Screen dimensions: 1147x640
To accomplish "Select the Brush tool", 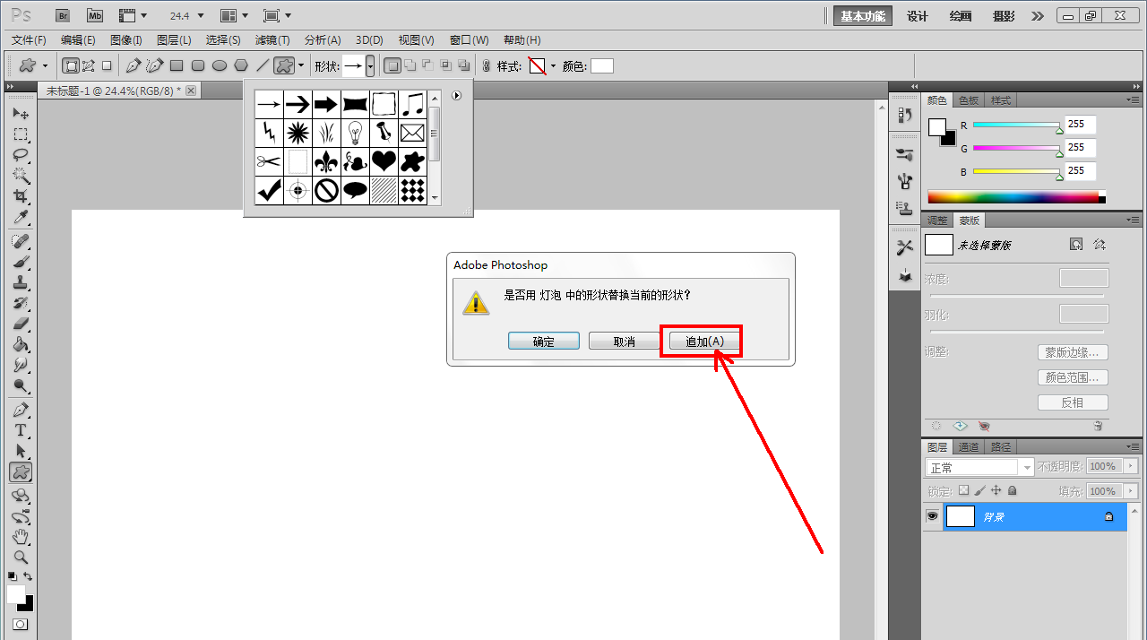I will click(x=21, y=262).
